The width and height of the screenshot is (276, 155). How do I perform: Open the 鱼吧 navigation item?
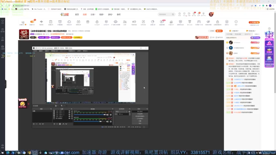(x=119, y=14)
